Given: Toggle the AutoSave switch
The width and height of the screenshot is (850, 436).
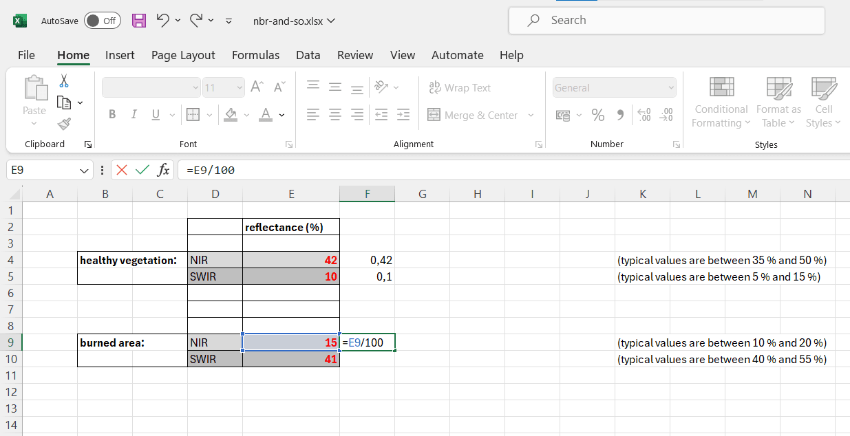Looking at the screenshot, I should pyautogui.click(x=102, y=21).
